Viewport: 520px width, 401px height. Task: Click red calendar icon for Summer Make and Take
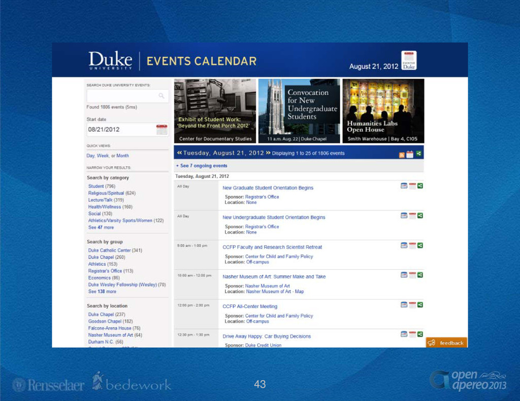pos(412,275)
